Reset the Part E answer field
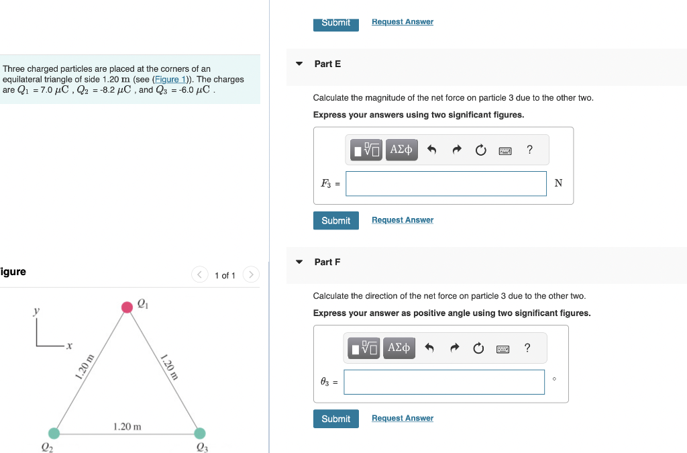Image resolution: width=687 pixels, height=453 pixels. coord(480,150)
